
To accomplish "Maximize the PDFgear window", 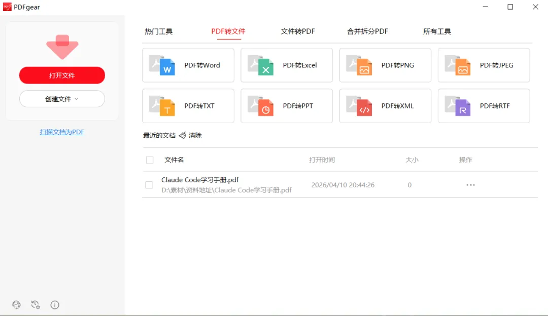I will click(x=510, y=7).
